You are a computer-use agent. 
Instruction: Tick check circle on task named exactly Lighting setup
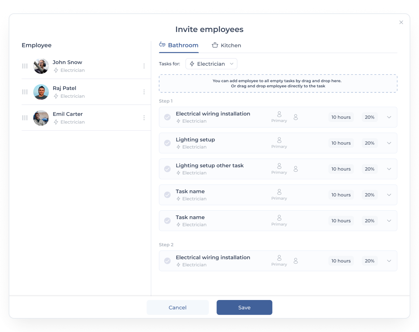point(167,143)
